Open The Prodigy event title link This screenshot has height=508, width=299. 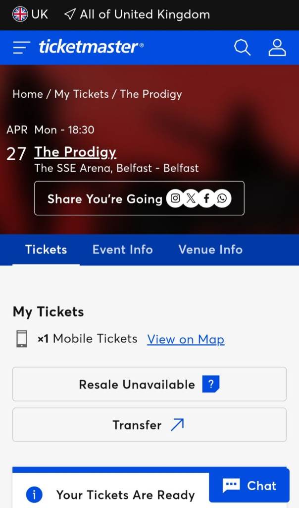click(x=75, y=152)
